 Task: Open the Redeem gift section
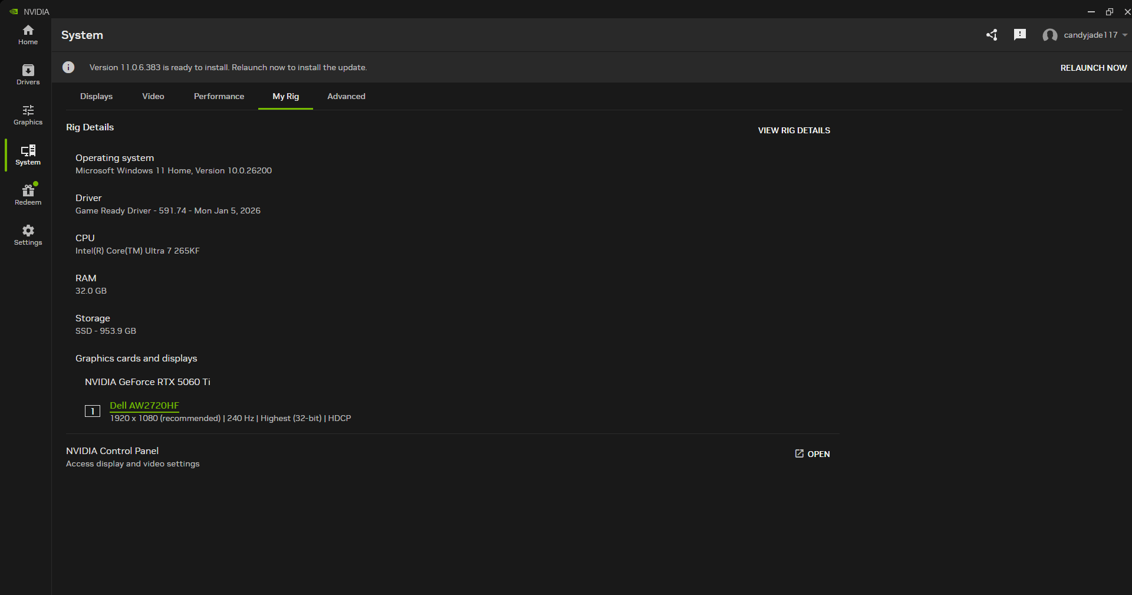pyautogui.click(x=28, y=195)
